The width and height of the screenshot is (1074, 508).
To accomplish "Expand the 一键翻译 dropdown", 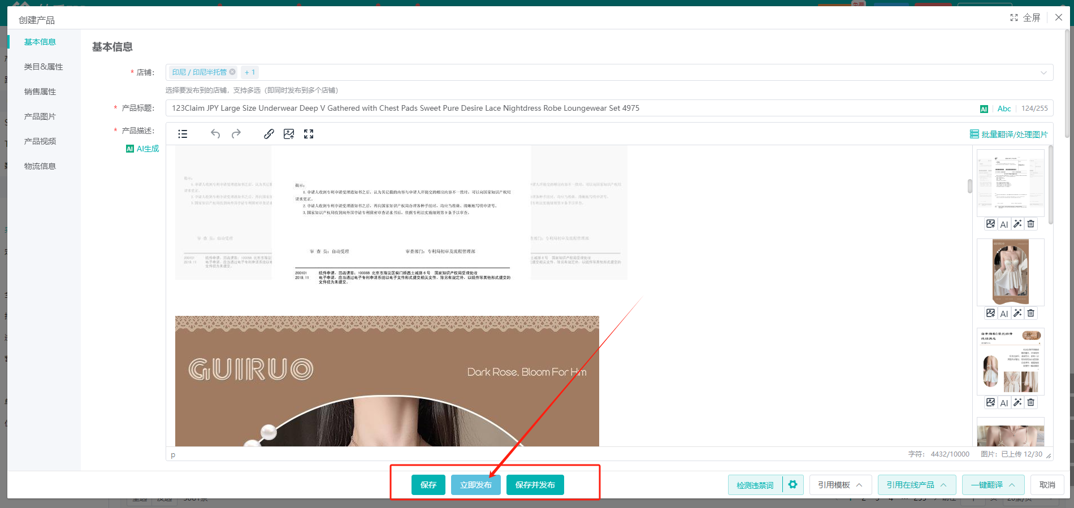I will pos(992,485).
